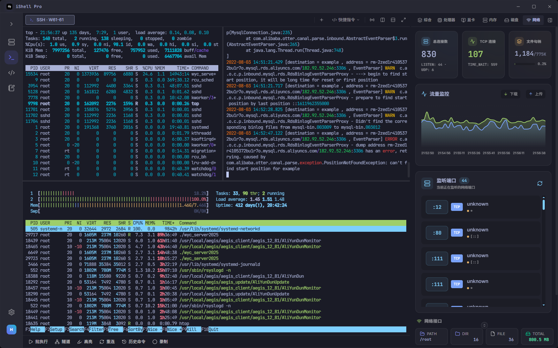Toggle the right monitor panel visibility

[550, 20]
